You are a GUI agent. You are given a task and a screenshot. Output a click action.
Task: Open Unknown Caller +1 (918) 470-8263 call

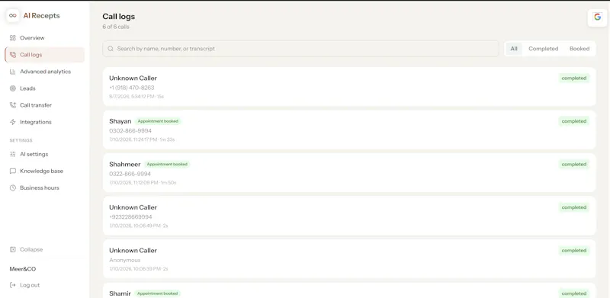349,87
